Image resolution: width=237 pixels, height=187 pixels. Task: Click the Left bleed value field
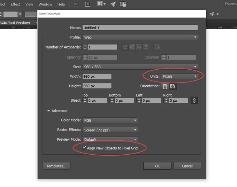pyautogui.click(x=151, y=100)
